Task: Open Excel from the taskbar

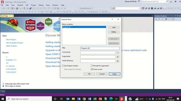Action: click(95, 99)
